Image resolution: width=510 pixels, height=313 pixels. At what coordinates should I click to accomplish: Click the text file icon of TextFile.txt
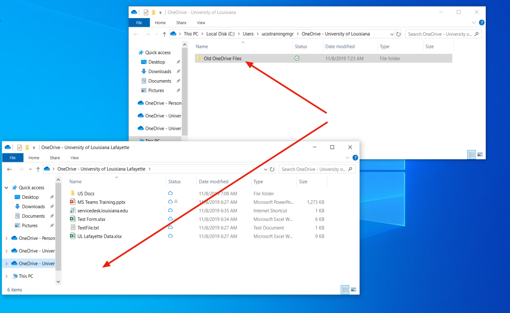pos(73,228)
